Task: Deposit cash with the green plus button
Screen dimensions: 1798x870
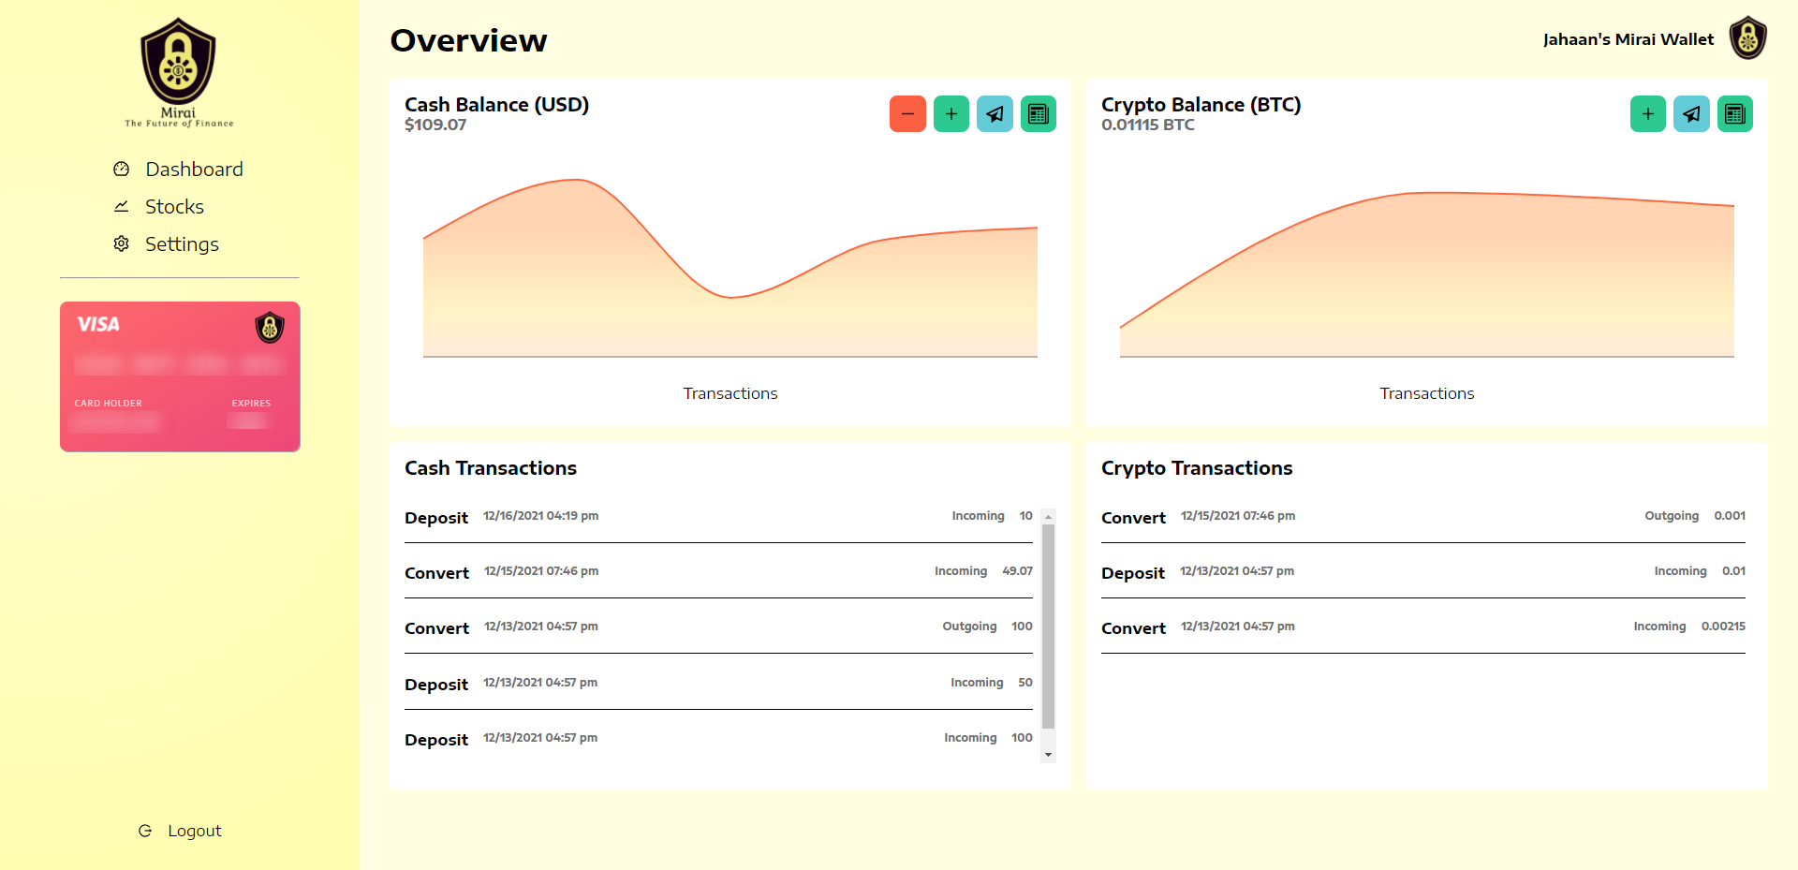Action: (x=951, y=114)
